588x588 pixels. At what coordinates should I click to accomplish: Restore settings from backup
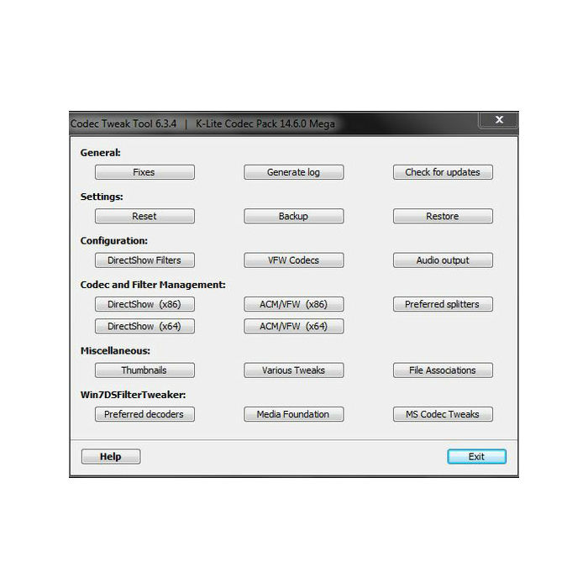click(x=443, y=216)
